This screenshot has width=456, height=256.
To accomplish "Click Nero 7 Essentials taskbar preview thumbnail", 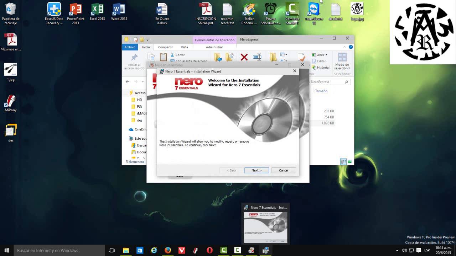I will (x=265, y=227).
